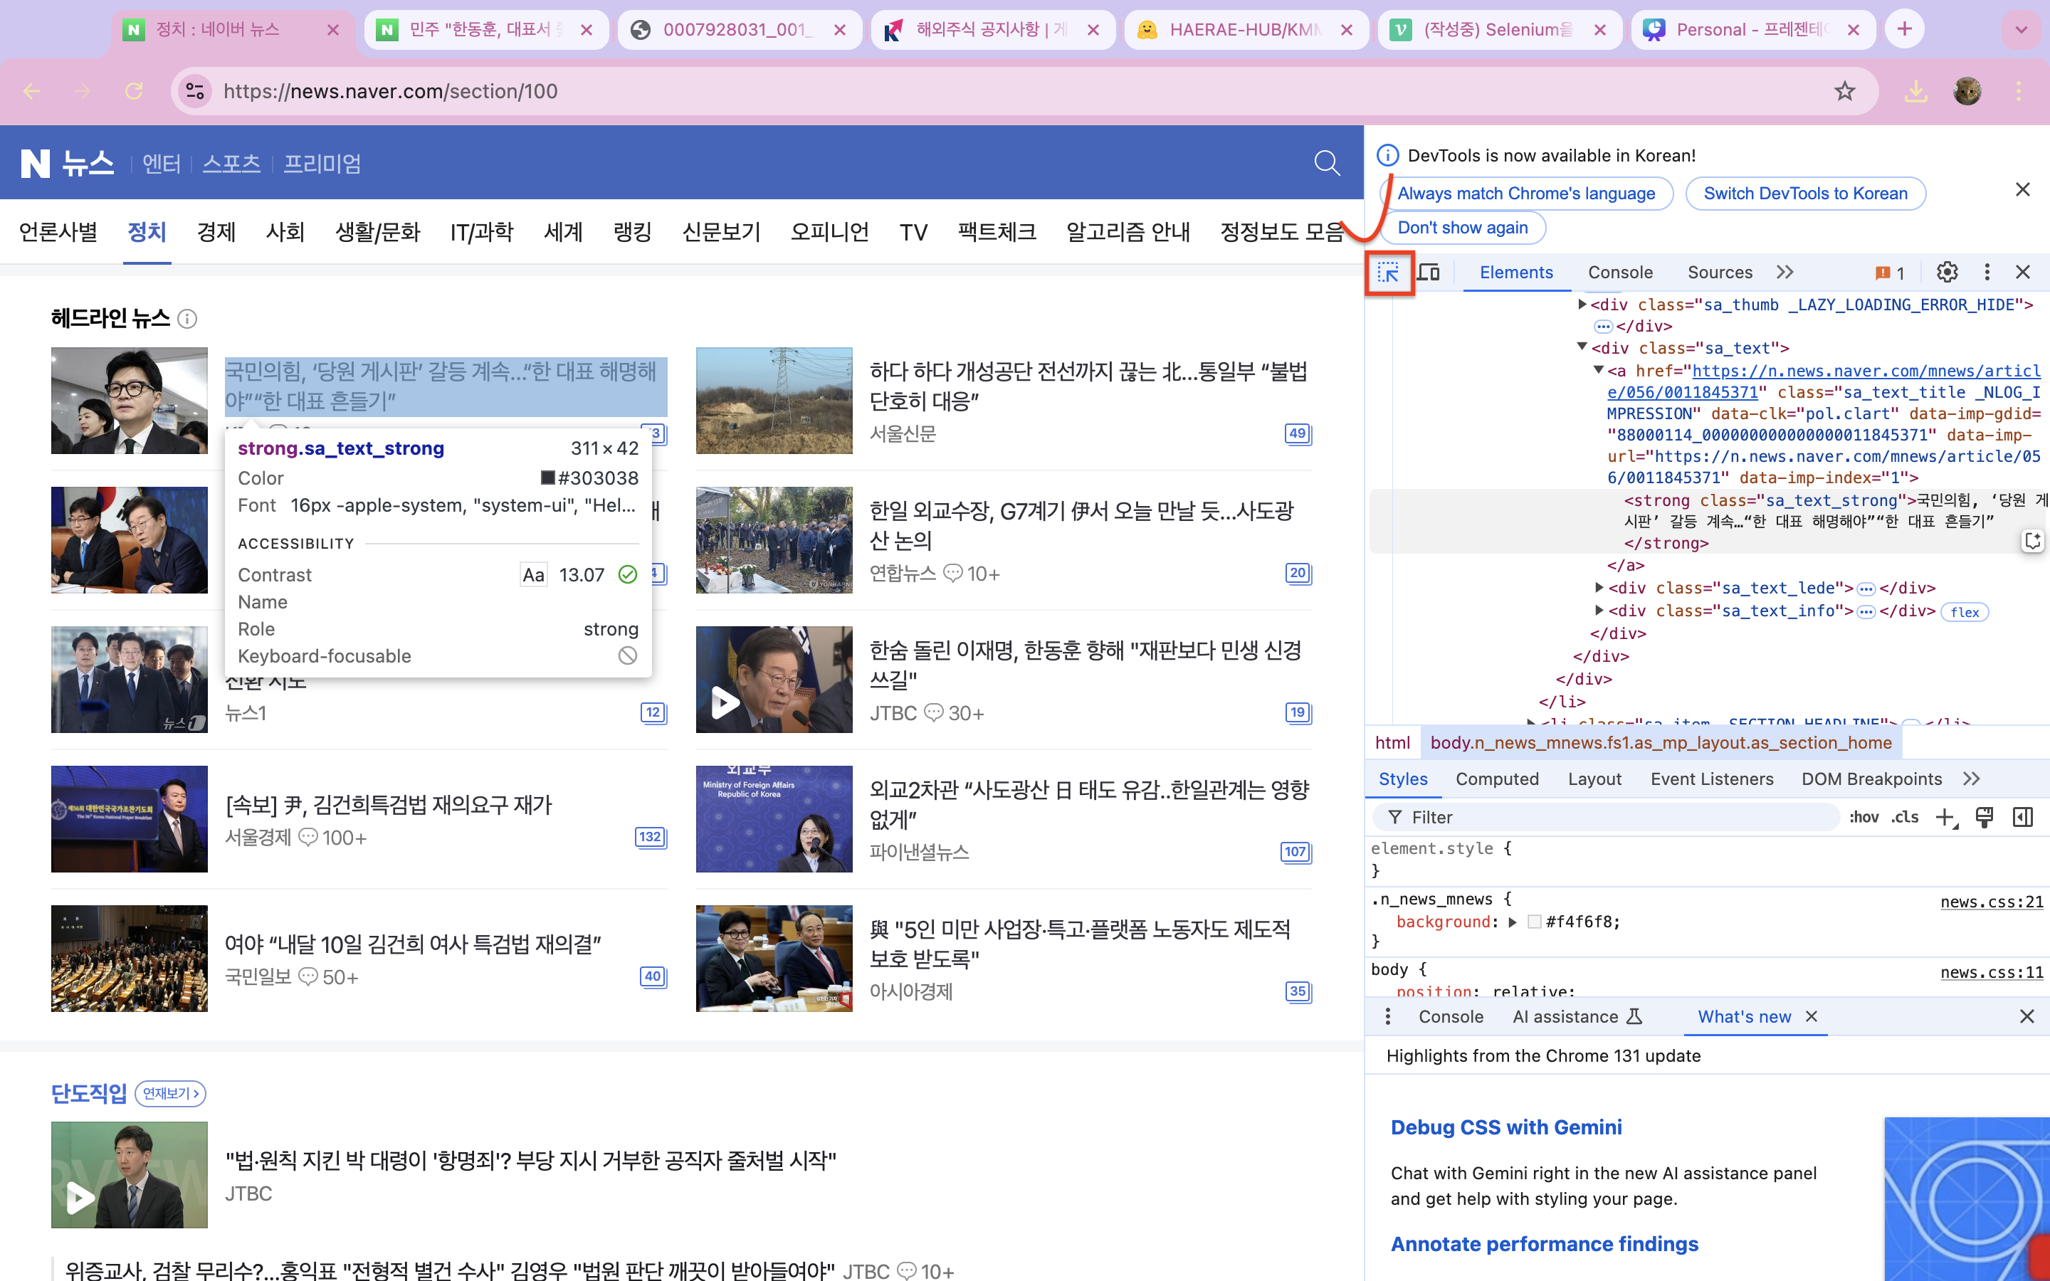Viewport: 2050px width, 1281px height.
Task: Open the 132 comment count badge
Action: [650, 838]
